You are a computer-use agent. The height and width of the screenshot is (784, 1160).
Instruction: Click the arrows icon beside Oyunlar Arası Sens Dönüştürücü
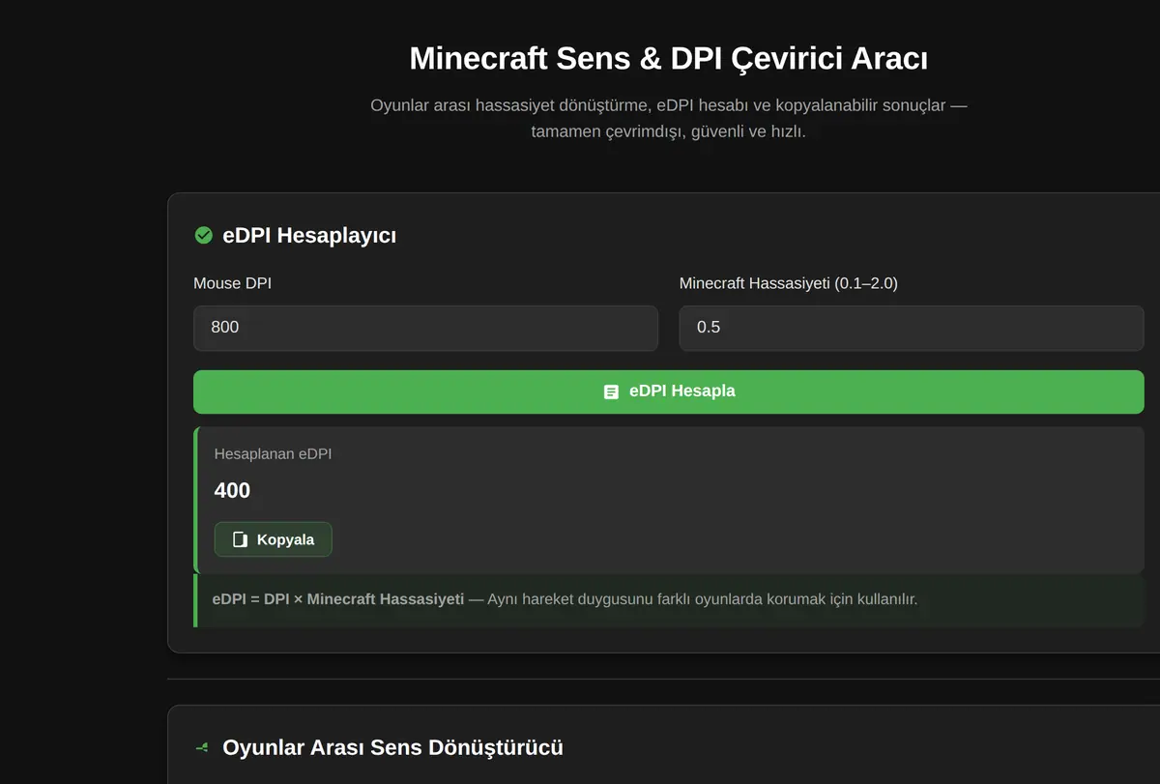point(202,747)
